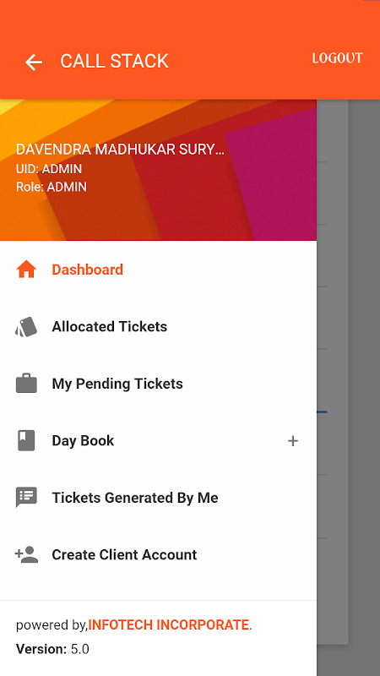Viewport: 380px width, 676px height.
Task: Click the user name in drawer header
Action: (120, 150)
